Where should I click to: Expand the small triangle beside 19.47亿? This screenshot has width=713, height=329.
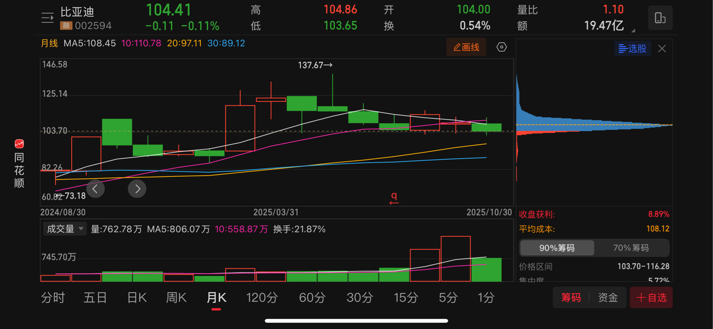tap(633, 30)
